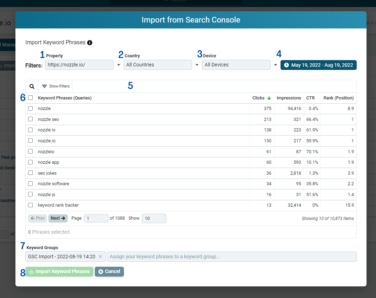Click the info icon beside Import Keyword Phrases
The height and width of the screenshot is (298, 376).
coord(90,43)
